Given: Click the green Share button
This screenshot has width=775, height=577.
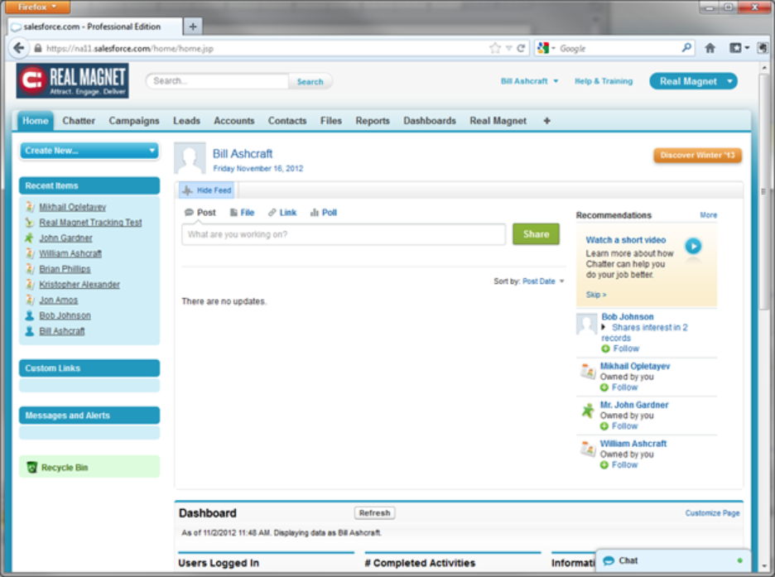Looking at the screenshot, I should pyautogui.click(x=536, y=234).
